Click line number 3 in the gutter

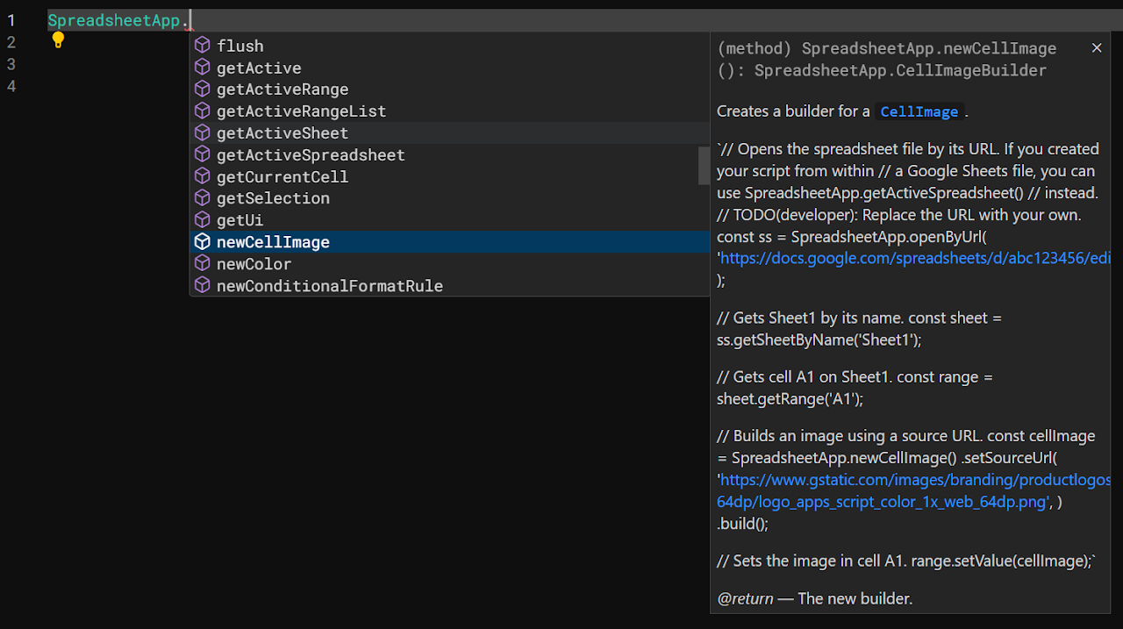pos(11,64)
